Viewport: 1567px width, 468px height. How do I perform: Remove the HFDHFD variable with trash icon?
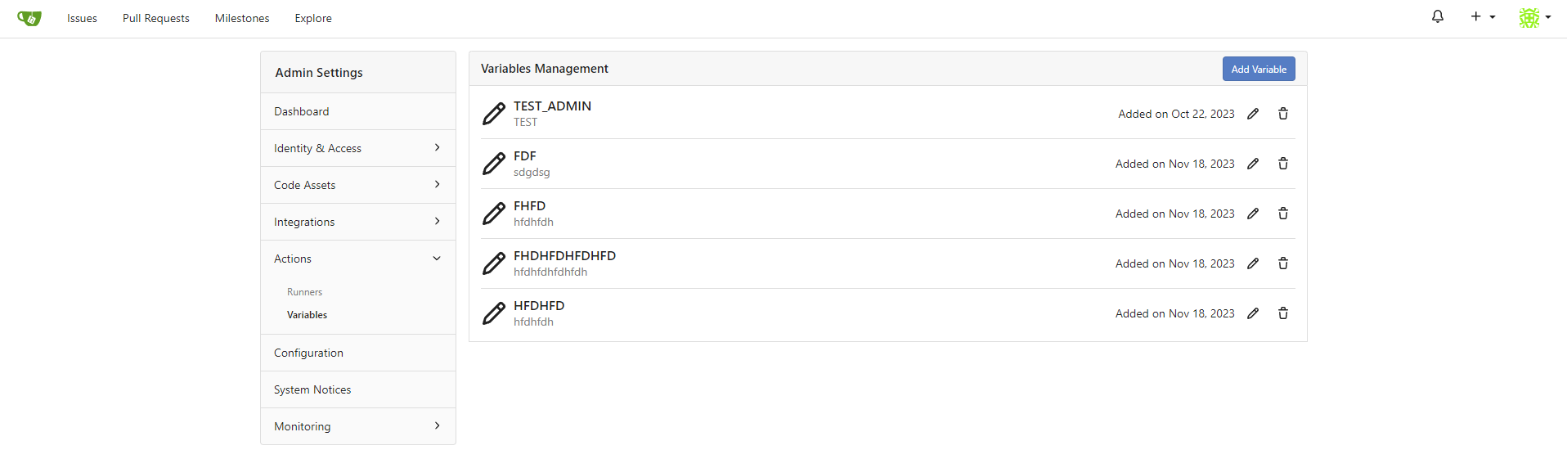[1283, 313]
